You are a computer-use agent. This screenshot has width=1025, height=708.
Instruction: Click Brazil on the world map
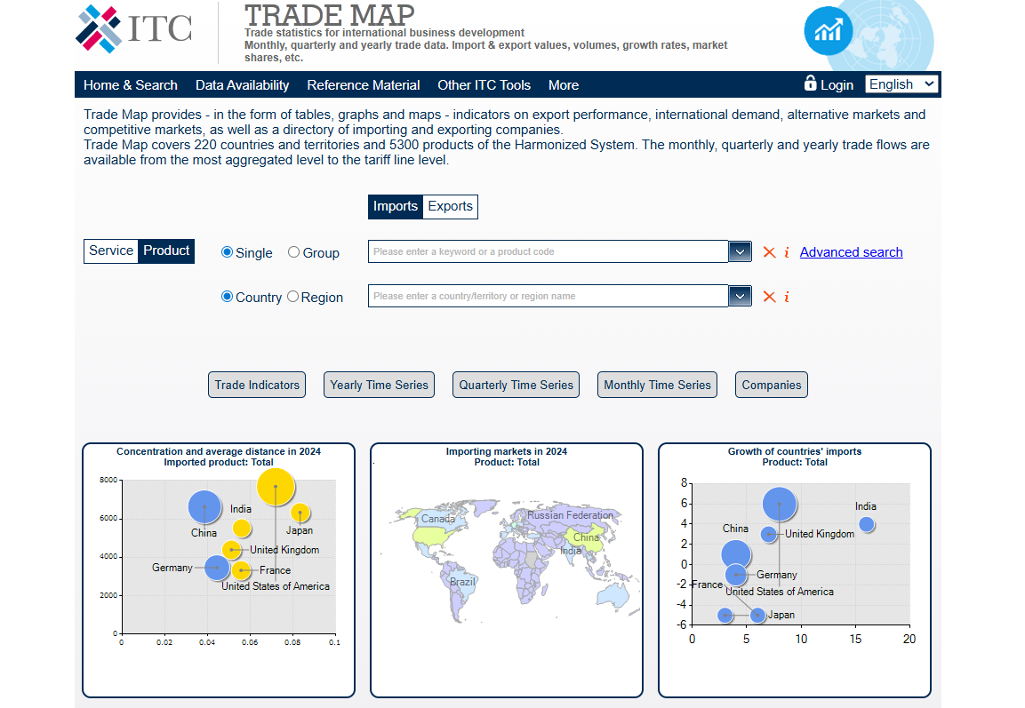coord(462,582)
